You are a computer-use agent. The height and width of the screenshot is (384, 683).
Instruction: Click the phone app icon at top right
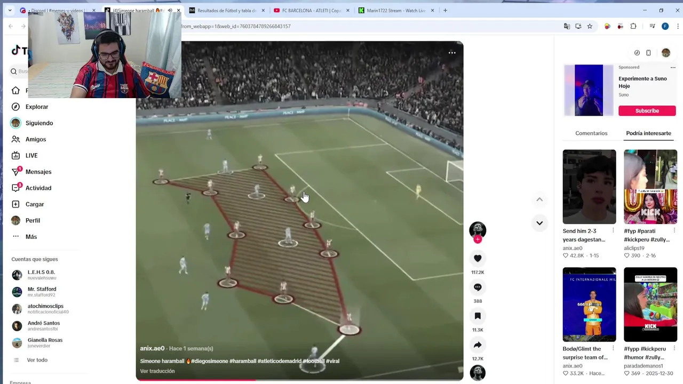[x=648, y=53]
